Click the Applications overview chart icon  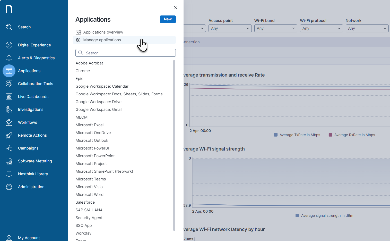pyautogui.click(x=78, y=32)
